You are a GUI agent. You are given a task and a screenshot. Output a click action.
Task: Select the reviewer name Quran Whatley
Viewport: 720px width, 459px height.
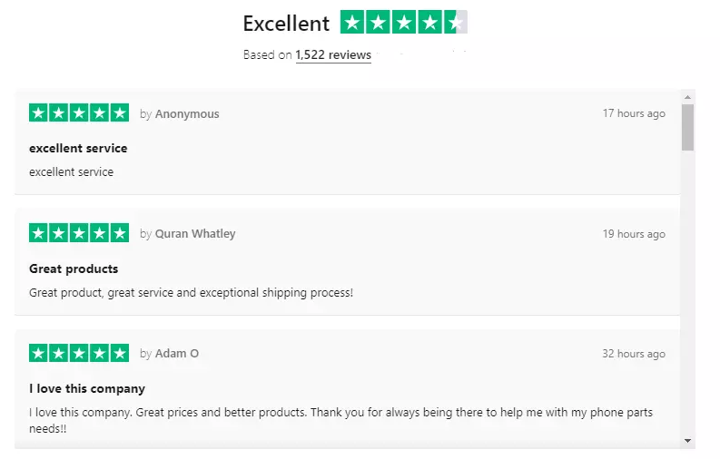(195, 234)
